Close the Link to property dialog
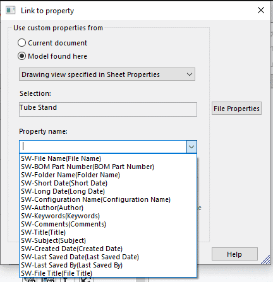This screenshot has width=273, height=282. point(261,10)
